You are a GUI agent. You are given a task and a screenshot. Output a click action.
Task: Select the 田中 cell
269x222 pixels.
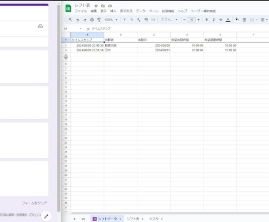(120, 50)
